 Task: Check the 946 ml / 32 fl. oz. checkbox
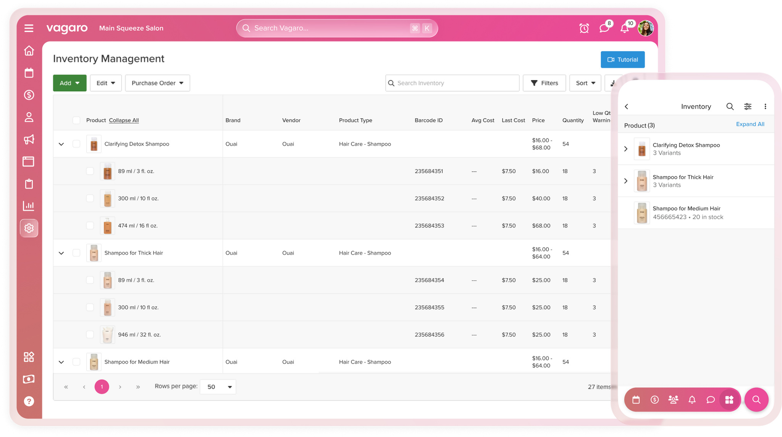point(90,335)
